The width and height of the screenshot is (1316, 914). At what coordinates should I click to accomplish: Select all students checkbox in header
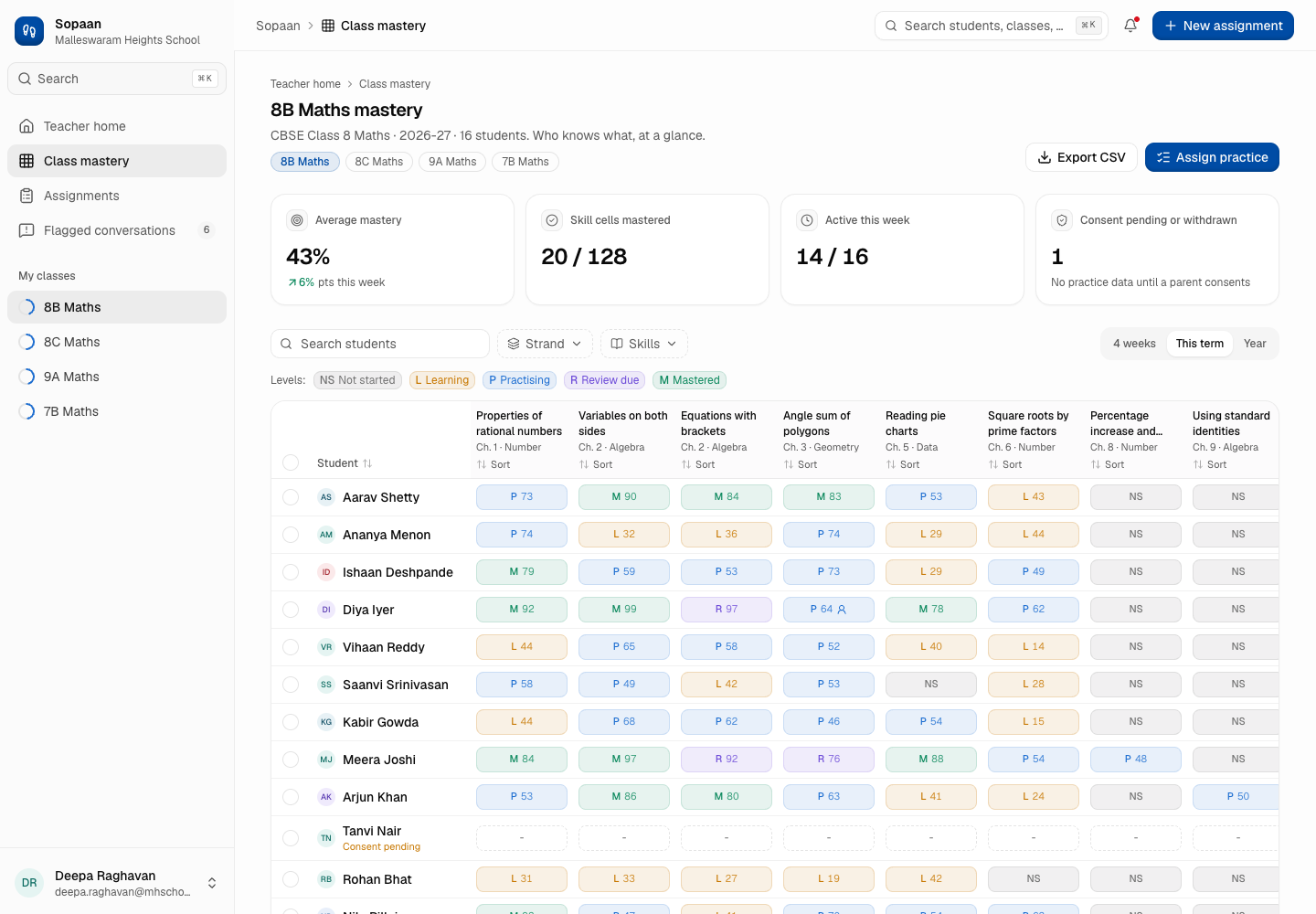click(291, 462)
